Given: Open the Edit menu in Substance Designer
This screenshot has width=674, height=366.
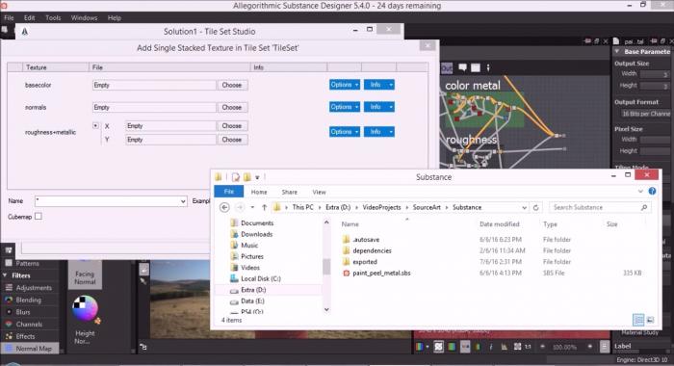Looking at the screenshot, I should click(29, 17).
